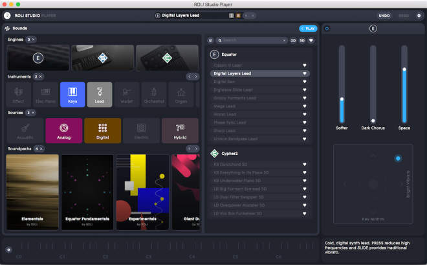Click the Equator icon above macro sliders

click(x=373, y=29)
